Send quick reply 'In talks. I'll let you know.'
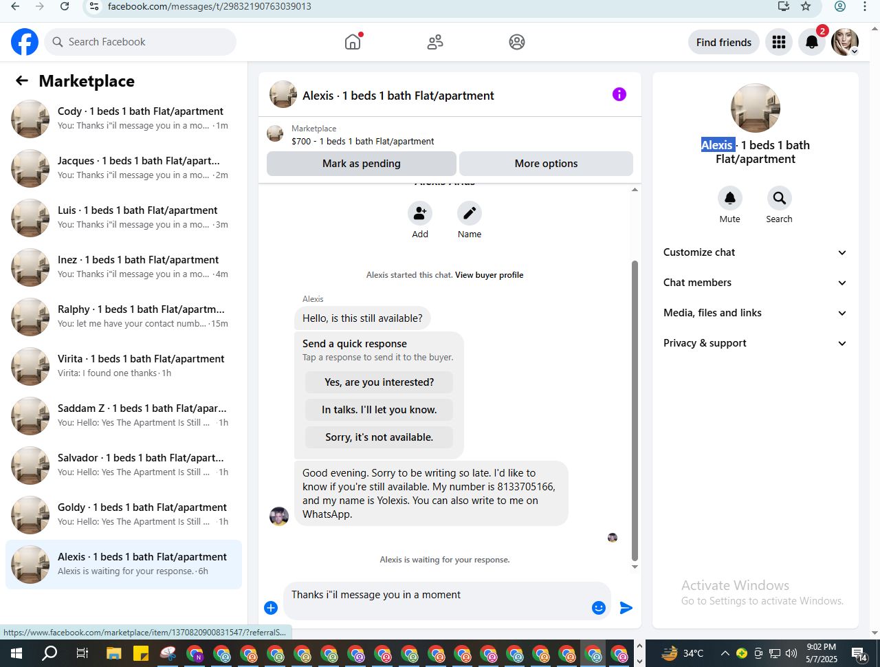This screenshot has height=667, width=880. [x=379, y=410]
